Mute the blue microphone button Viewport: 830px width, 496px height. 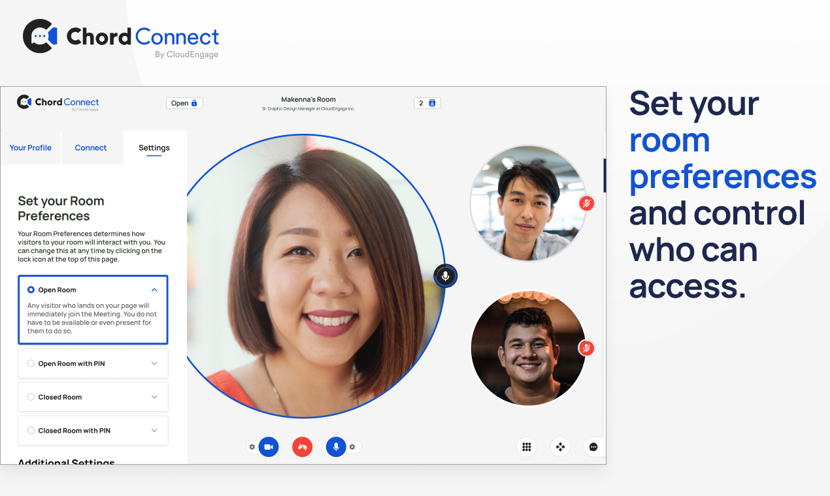click(336, 447)
